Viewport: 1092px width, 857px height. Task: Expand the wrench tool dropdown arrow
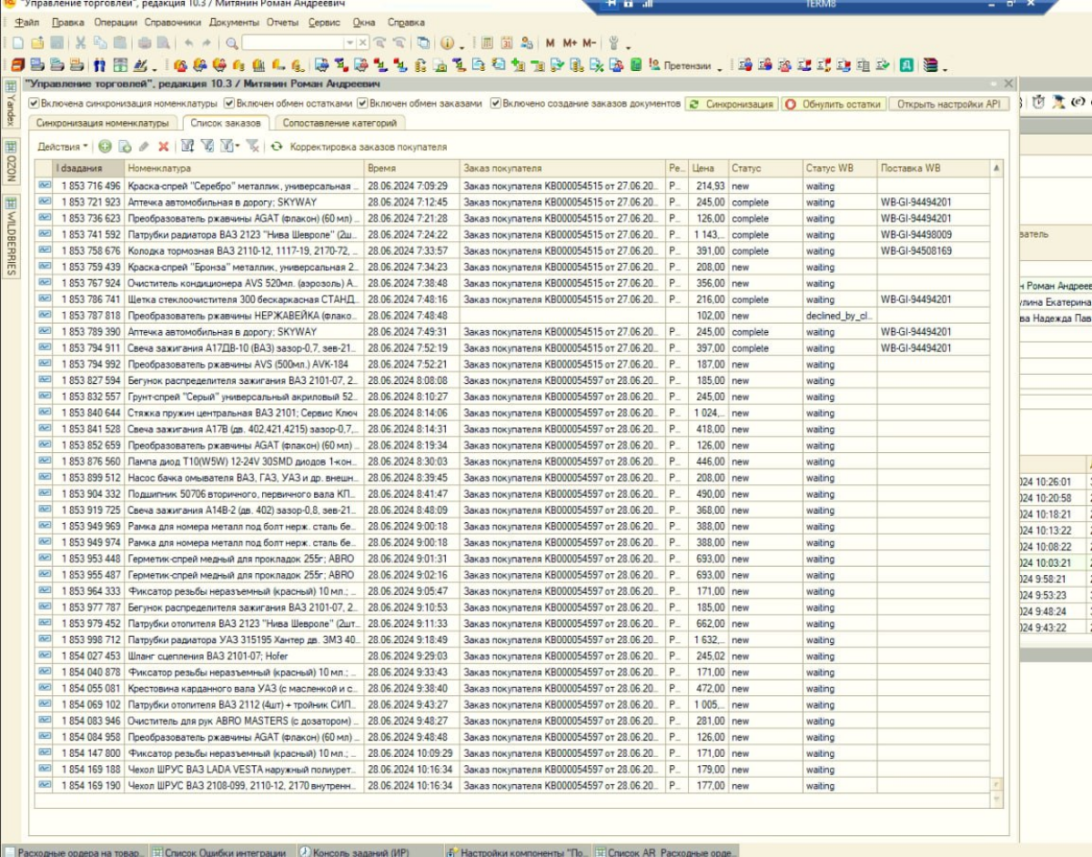[x=630, y=45]
